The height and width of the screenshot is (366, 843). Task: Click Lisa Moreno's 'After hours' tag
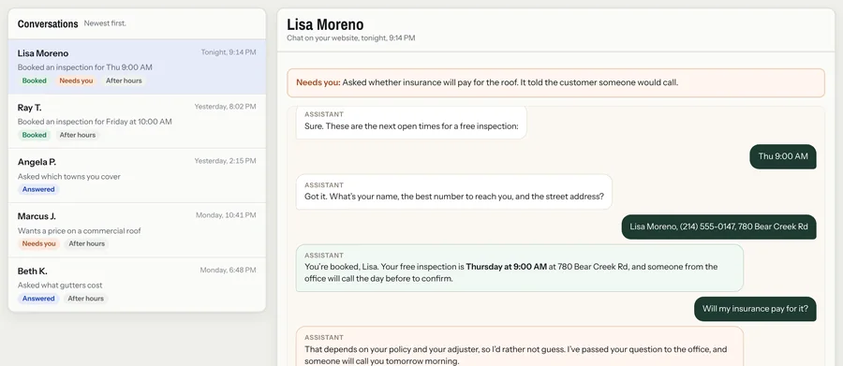(x=124, y=81)
